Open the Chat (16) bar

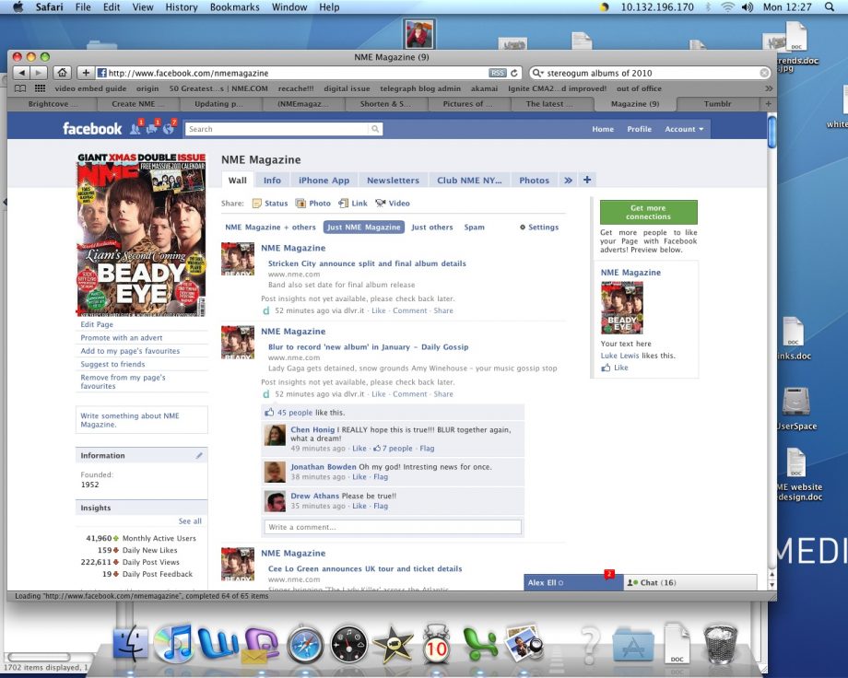pyautogui.click(x=690, y=582)
